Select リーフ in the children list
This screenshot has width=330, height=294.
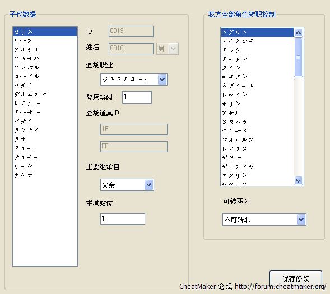coord(45,40)
